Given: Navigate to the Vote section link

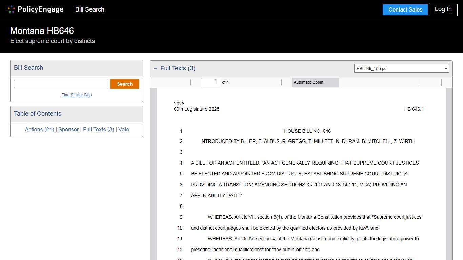Looking at the screenshot, I should point(124,129).
